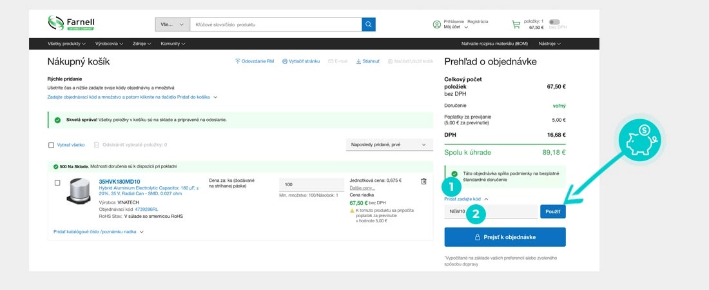Open the Výrobcovia menu

pyautogui.click(x=109, y=44)
